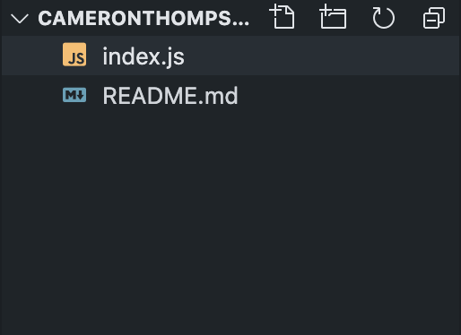Select the README.md row's blank right side
Screen dimensions: 461x335
pyautogui.click(x=348, y=96)
